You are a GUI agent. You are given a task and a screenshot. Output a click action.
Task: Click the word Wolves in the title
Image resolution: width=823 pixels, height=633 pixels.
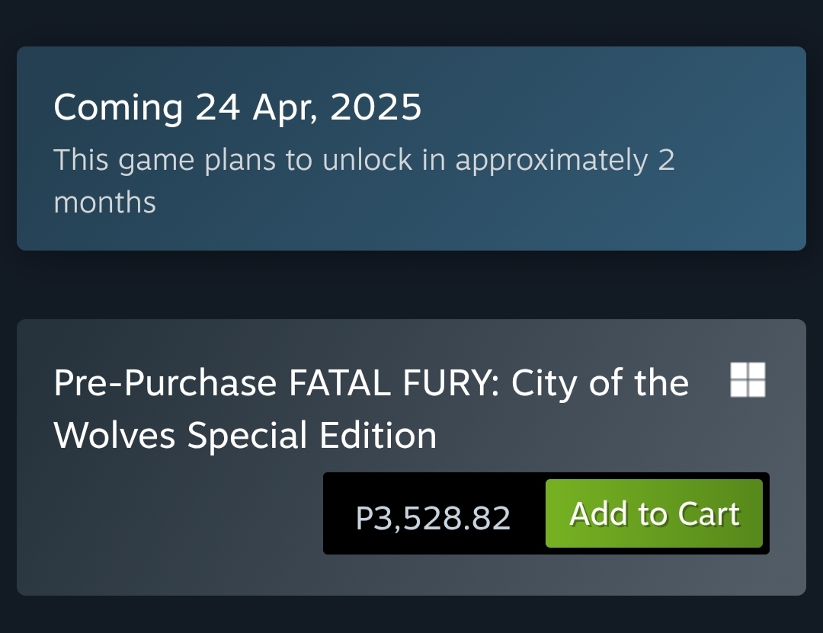(115, 436)
